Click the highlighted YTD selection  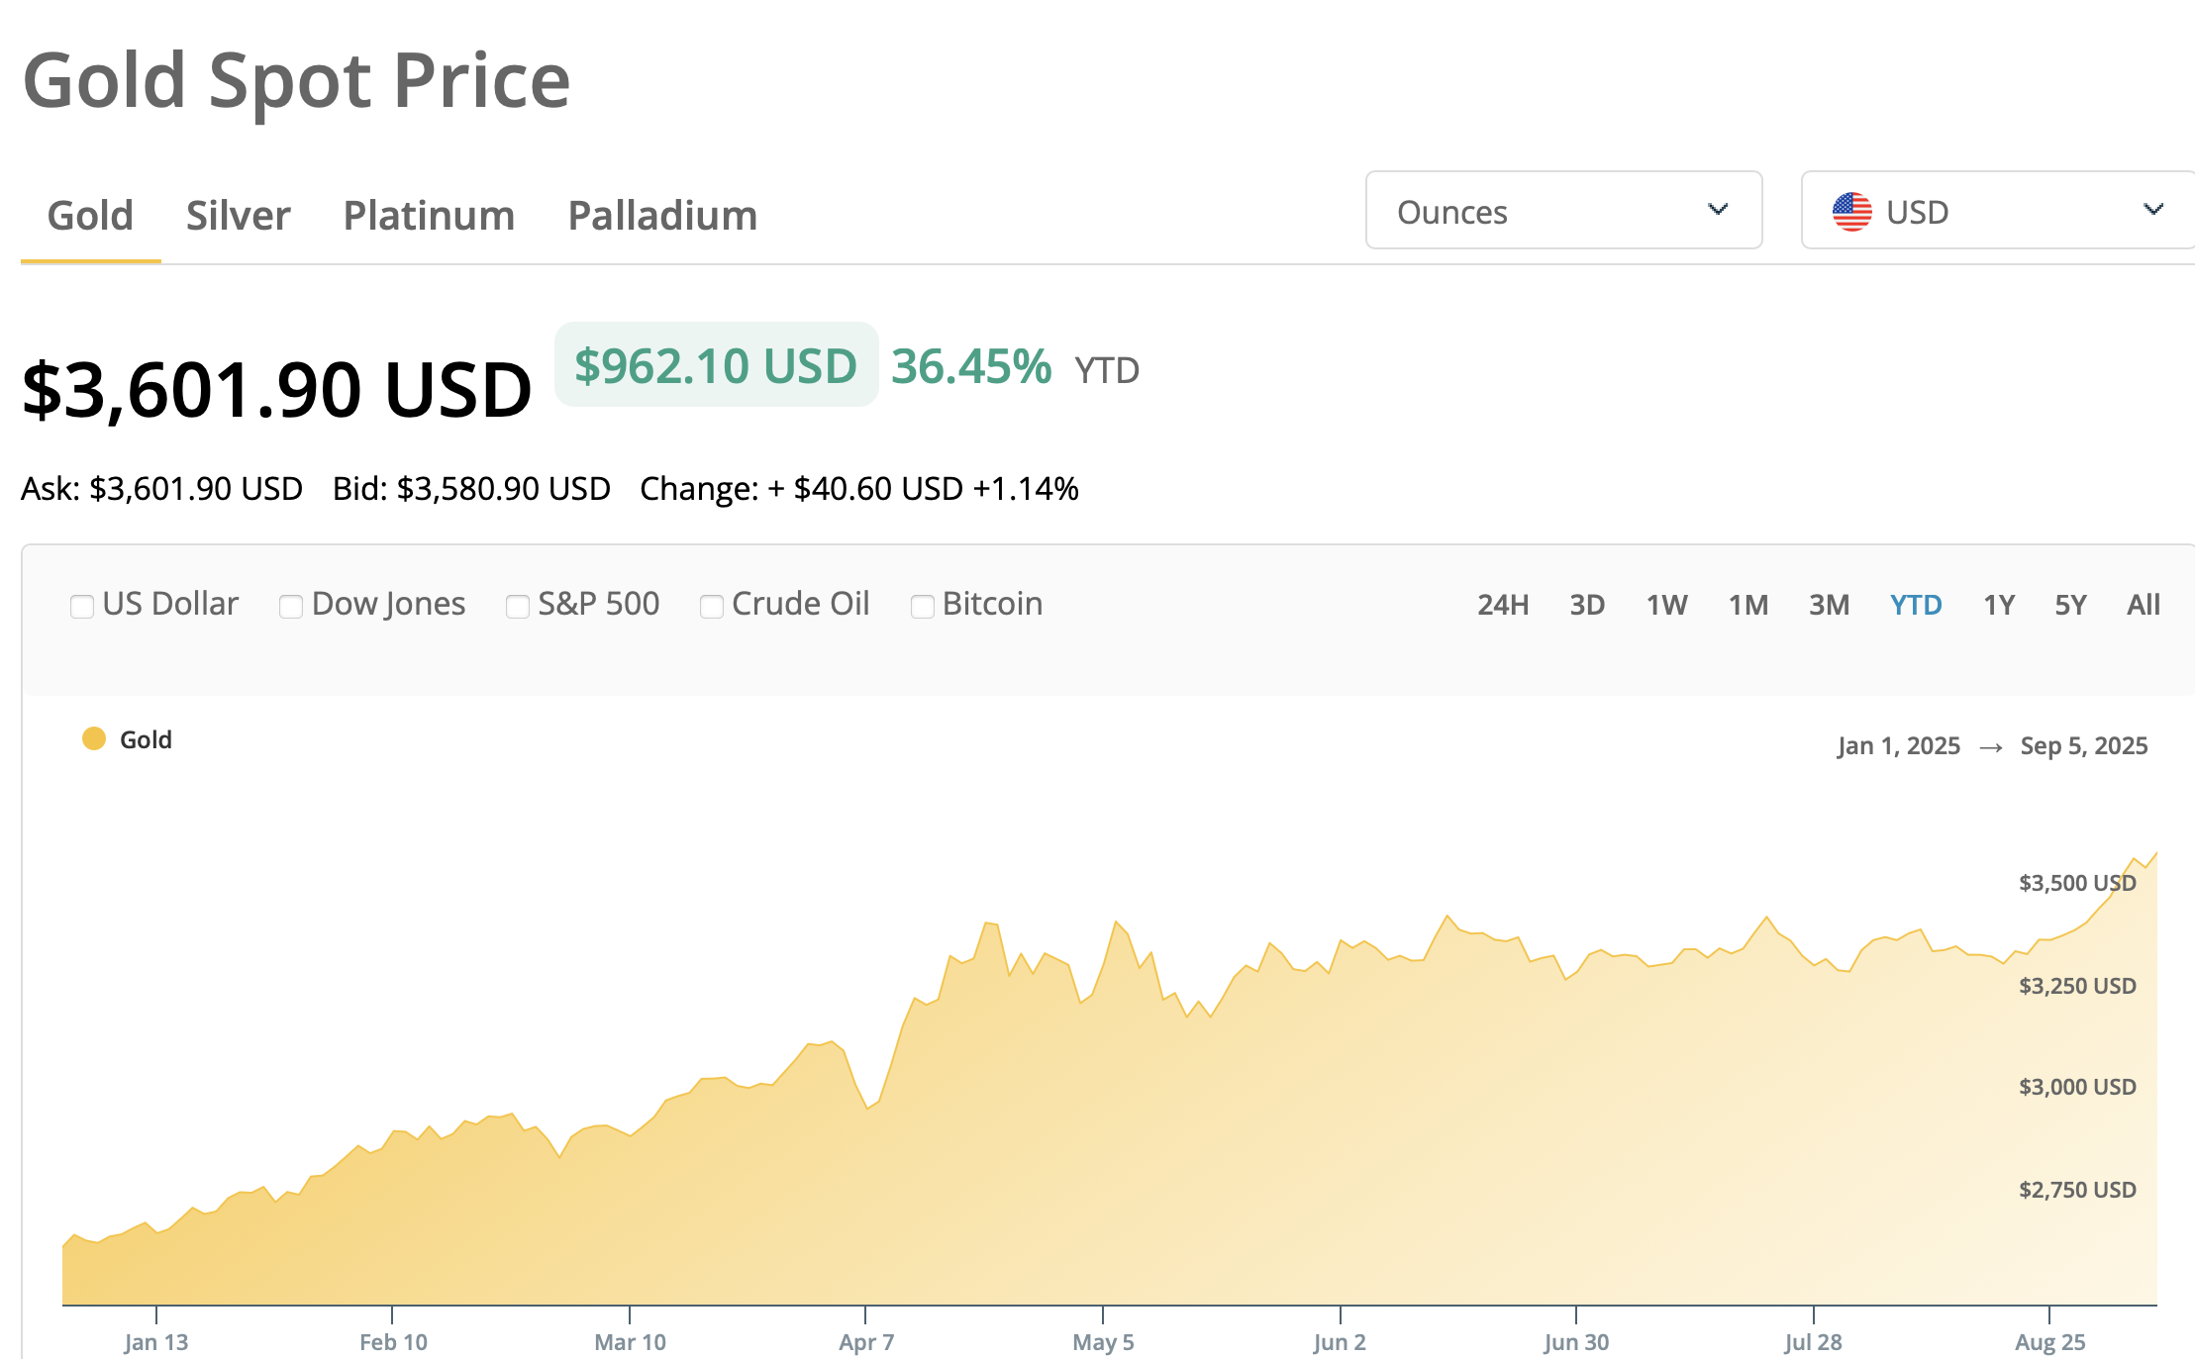click(x=1916, y=604)
